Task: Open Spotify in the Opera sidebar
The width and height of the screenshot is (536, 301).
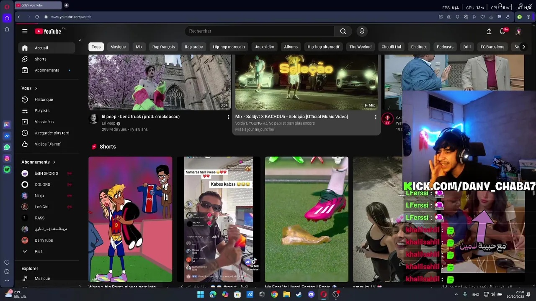Action: 7,170
